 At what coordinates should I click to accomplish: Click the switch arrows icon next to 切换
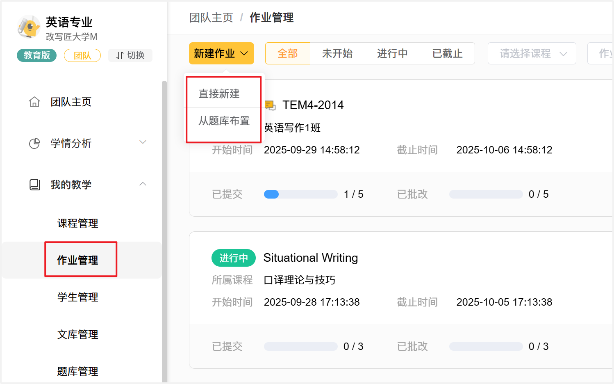tap(120, 55)
